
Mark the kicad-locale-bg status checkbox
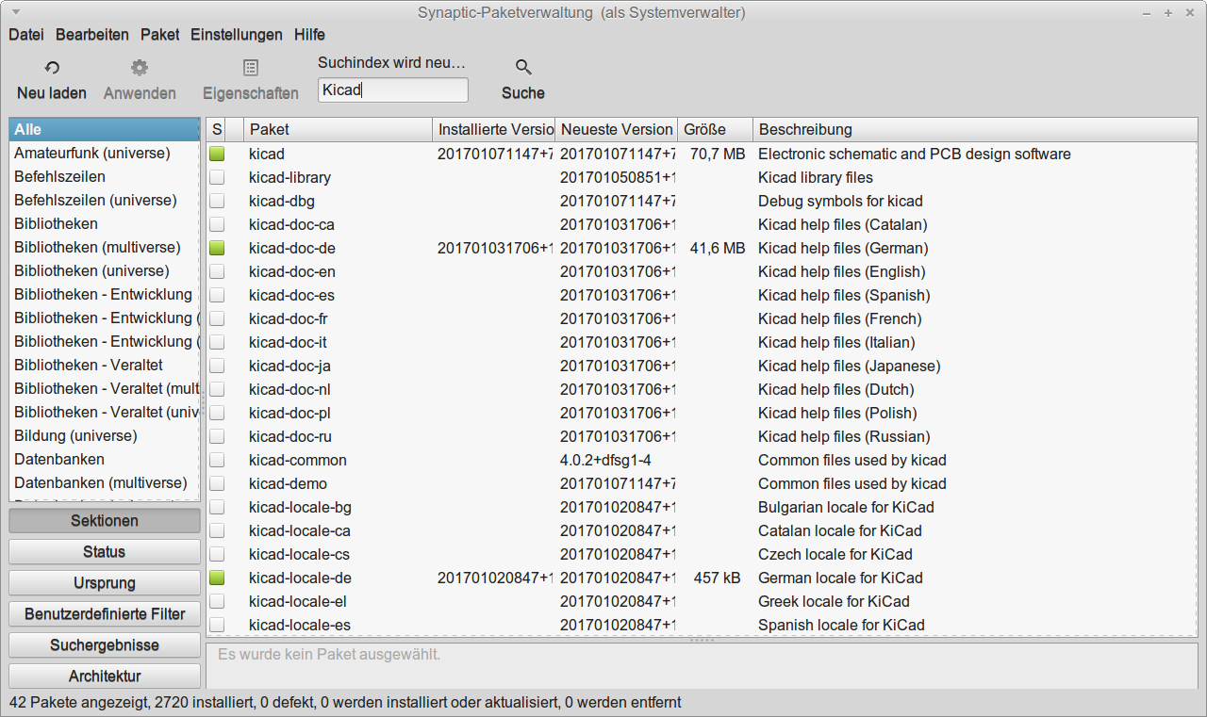[217, 507]
